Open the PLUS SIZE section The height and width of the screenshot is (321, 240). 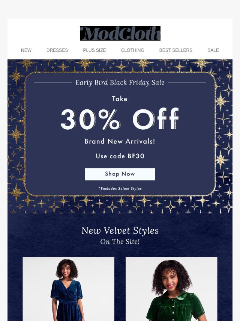pos(94,50)
